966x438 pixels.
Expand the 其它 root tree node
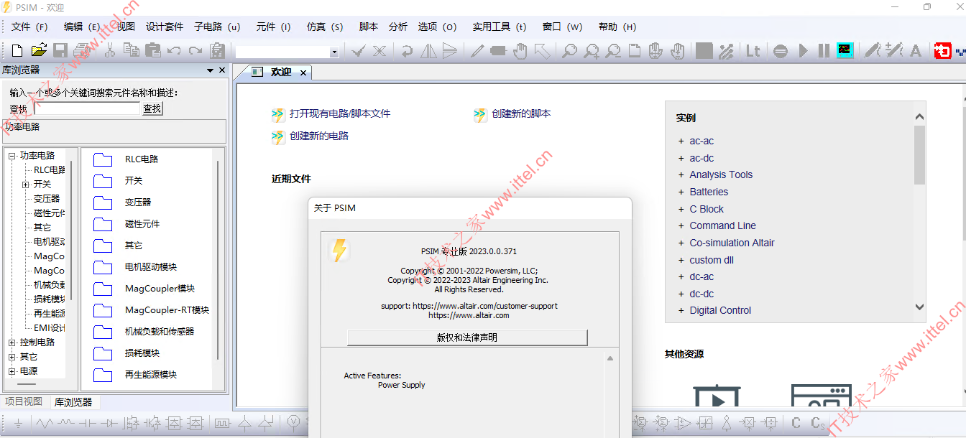[12, 357]
